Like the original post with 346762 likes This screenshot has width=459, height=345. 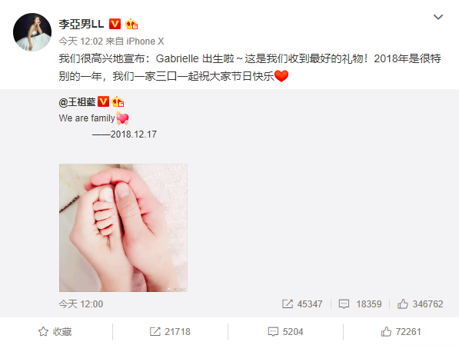(x=420, y=304)
